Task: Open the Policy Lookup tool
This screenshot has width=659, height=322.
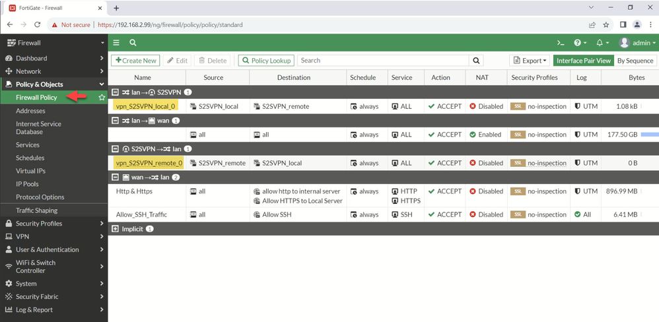Action: point(267,61)
